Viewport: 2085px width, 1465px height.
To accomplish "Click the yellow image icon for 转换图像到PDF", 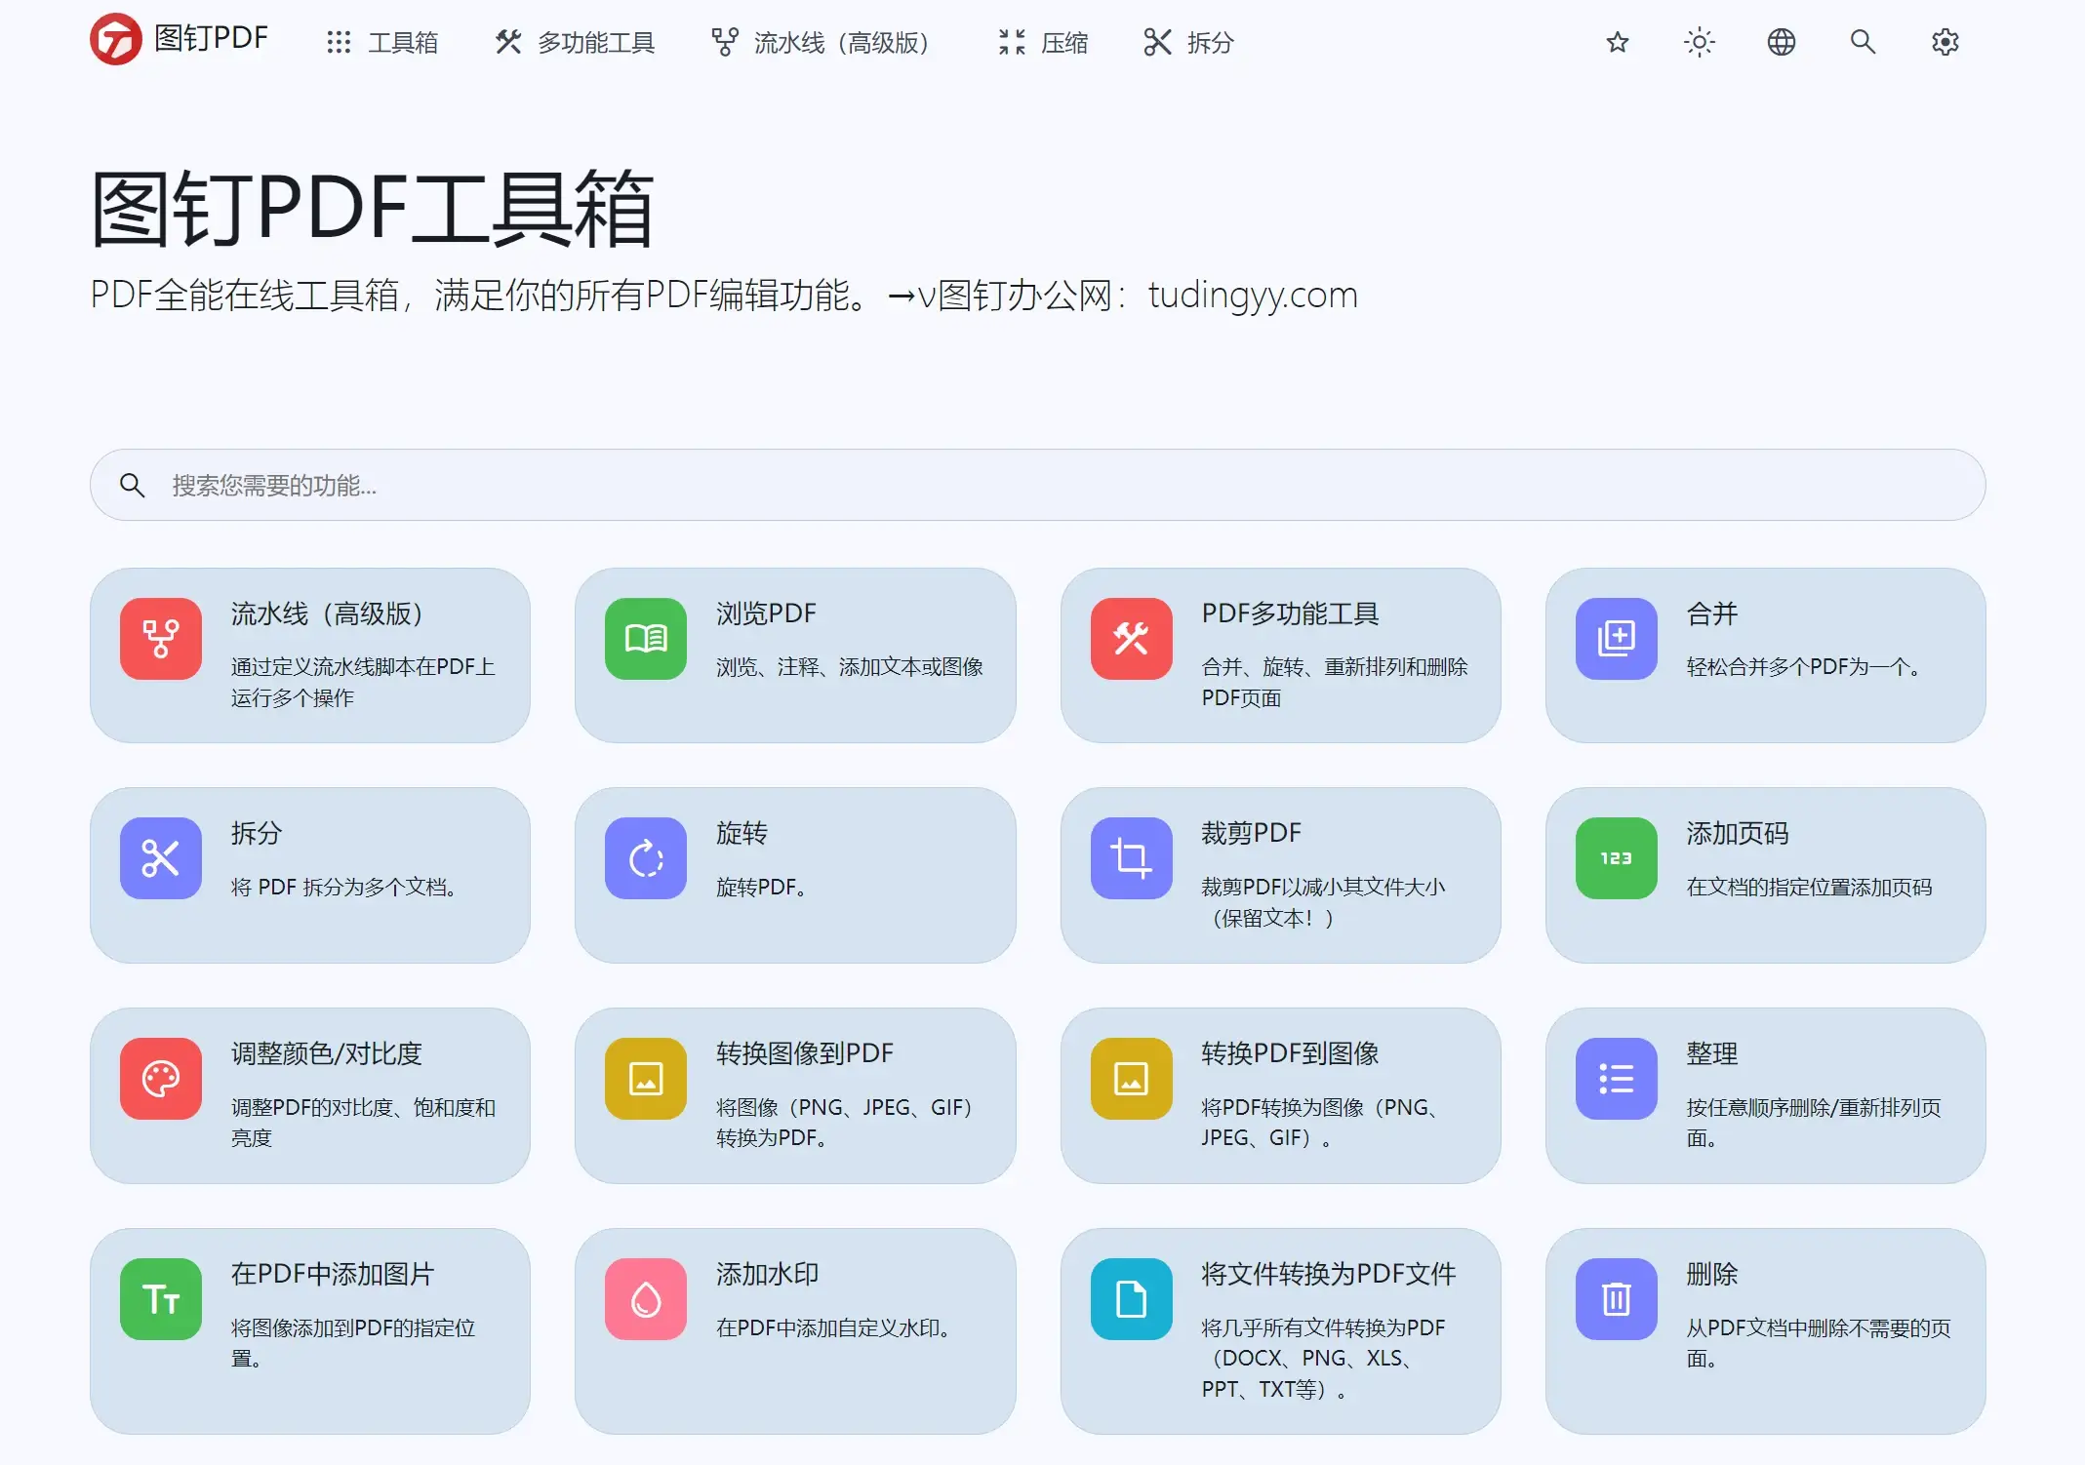I will [646, 1079].
